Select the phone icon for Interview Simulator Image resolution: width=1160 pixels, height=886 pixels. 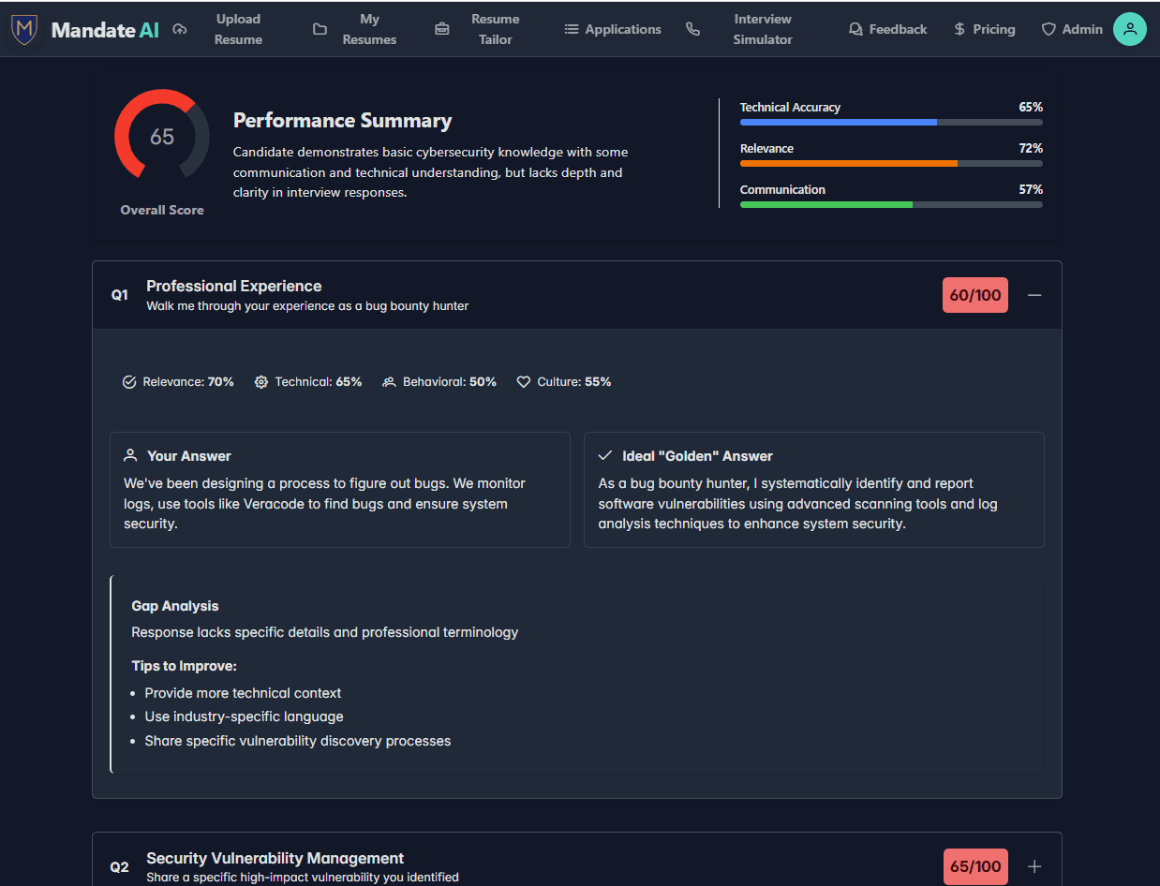693,29
